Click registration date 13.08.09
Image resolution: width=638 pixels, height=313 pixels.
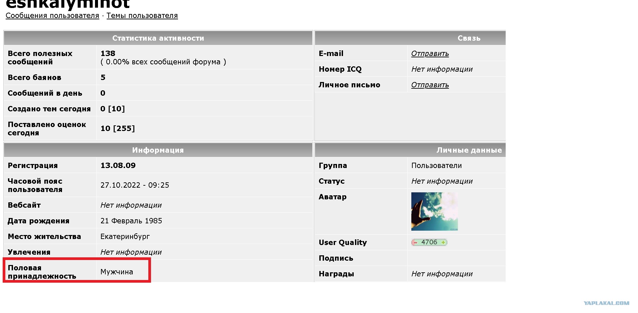[x=118, y=166]
